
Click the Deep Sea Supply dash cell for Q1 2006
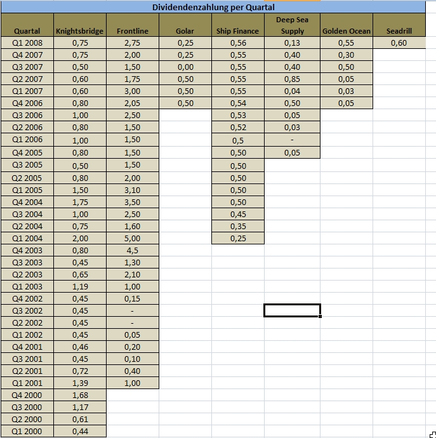293,140
